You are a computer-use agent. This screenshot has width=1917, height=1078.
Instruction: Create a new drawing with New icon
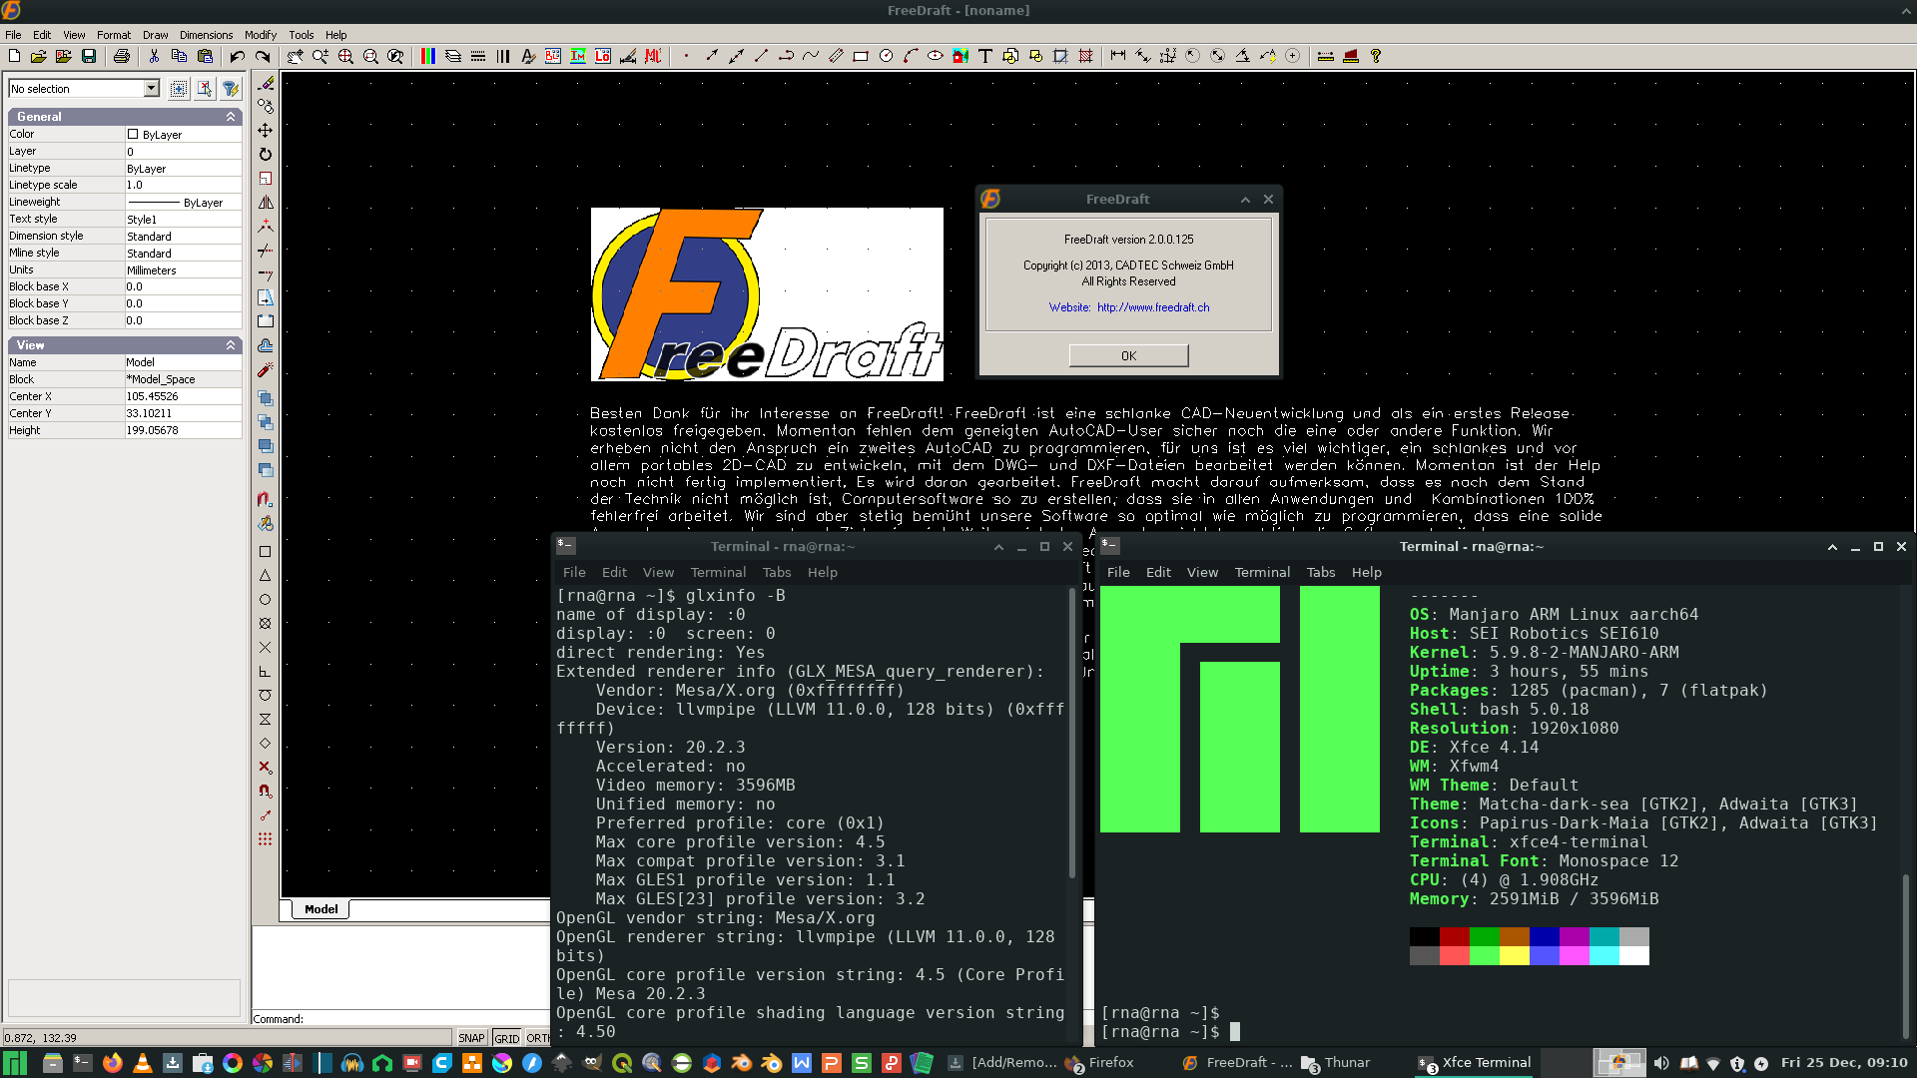click(14, 56)
